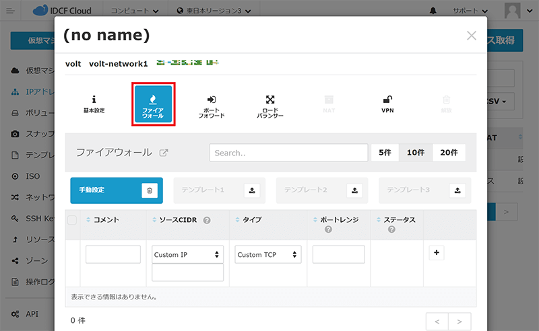Open the 東日本リージョン3 region dropdown

pos(213,11)
